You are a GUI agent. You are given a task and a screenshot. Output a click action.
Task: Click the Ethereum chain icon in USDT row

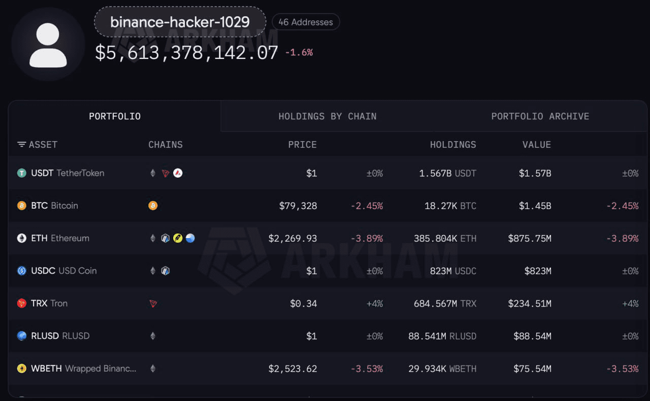[153, 173]
